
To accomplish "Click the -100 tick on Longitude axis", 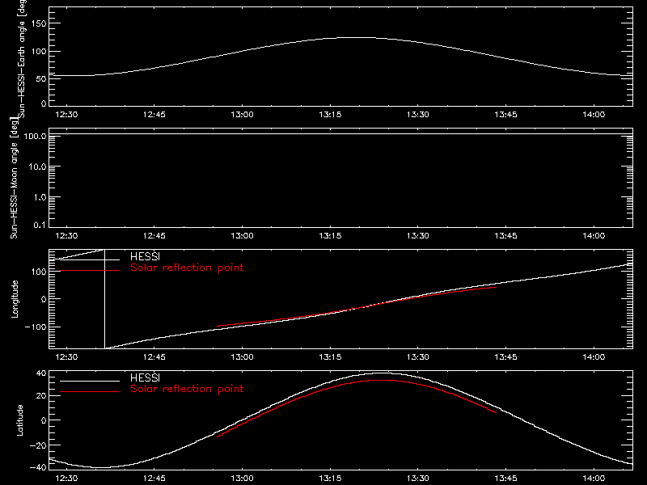I will 36,327.
